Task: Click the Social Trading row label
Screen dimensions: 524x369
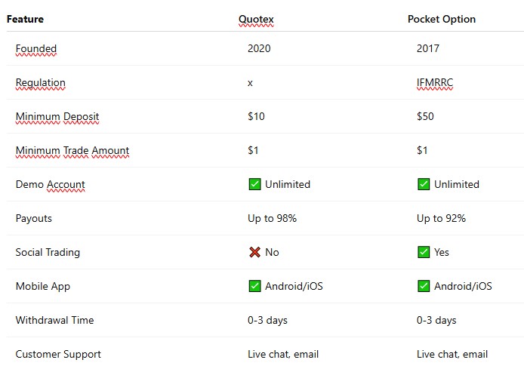Action: pos(48,253)
